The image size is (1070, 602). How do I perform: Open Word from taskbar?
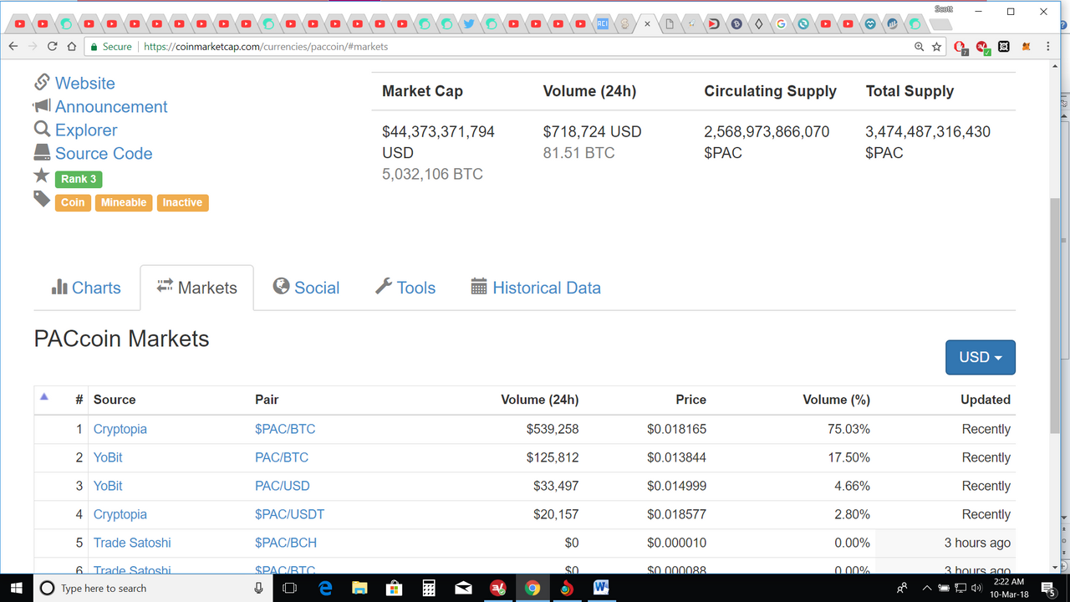pyautogui.click(x=600, y=588)
